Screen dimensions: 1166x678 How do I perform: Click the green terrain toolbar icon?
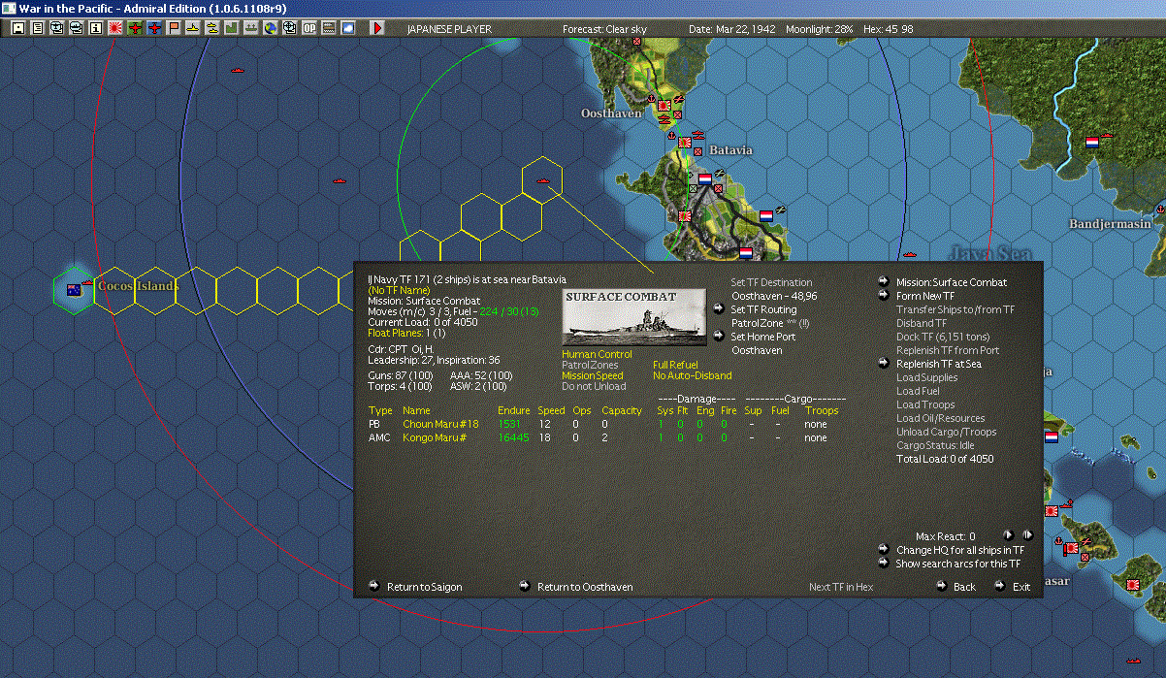point(233,28)
